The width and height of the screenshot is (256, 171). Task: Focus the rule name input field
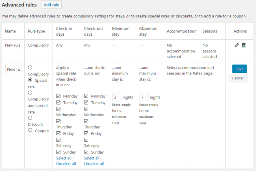(x=13, y=69)
